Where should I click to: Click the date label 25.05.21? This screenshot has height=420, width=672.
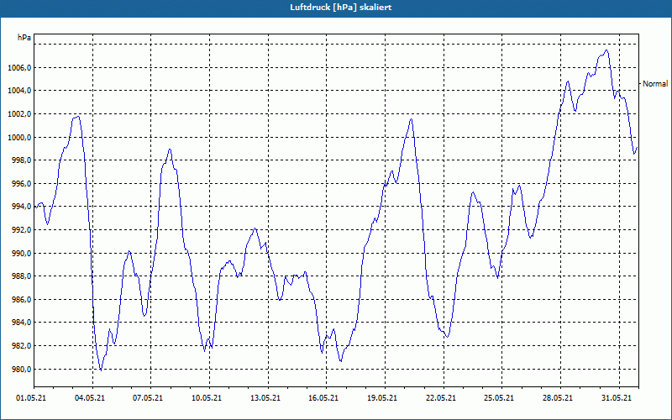click(499, 398)
